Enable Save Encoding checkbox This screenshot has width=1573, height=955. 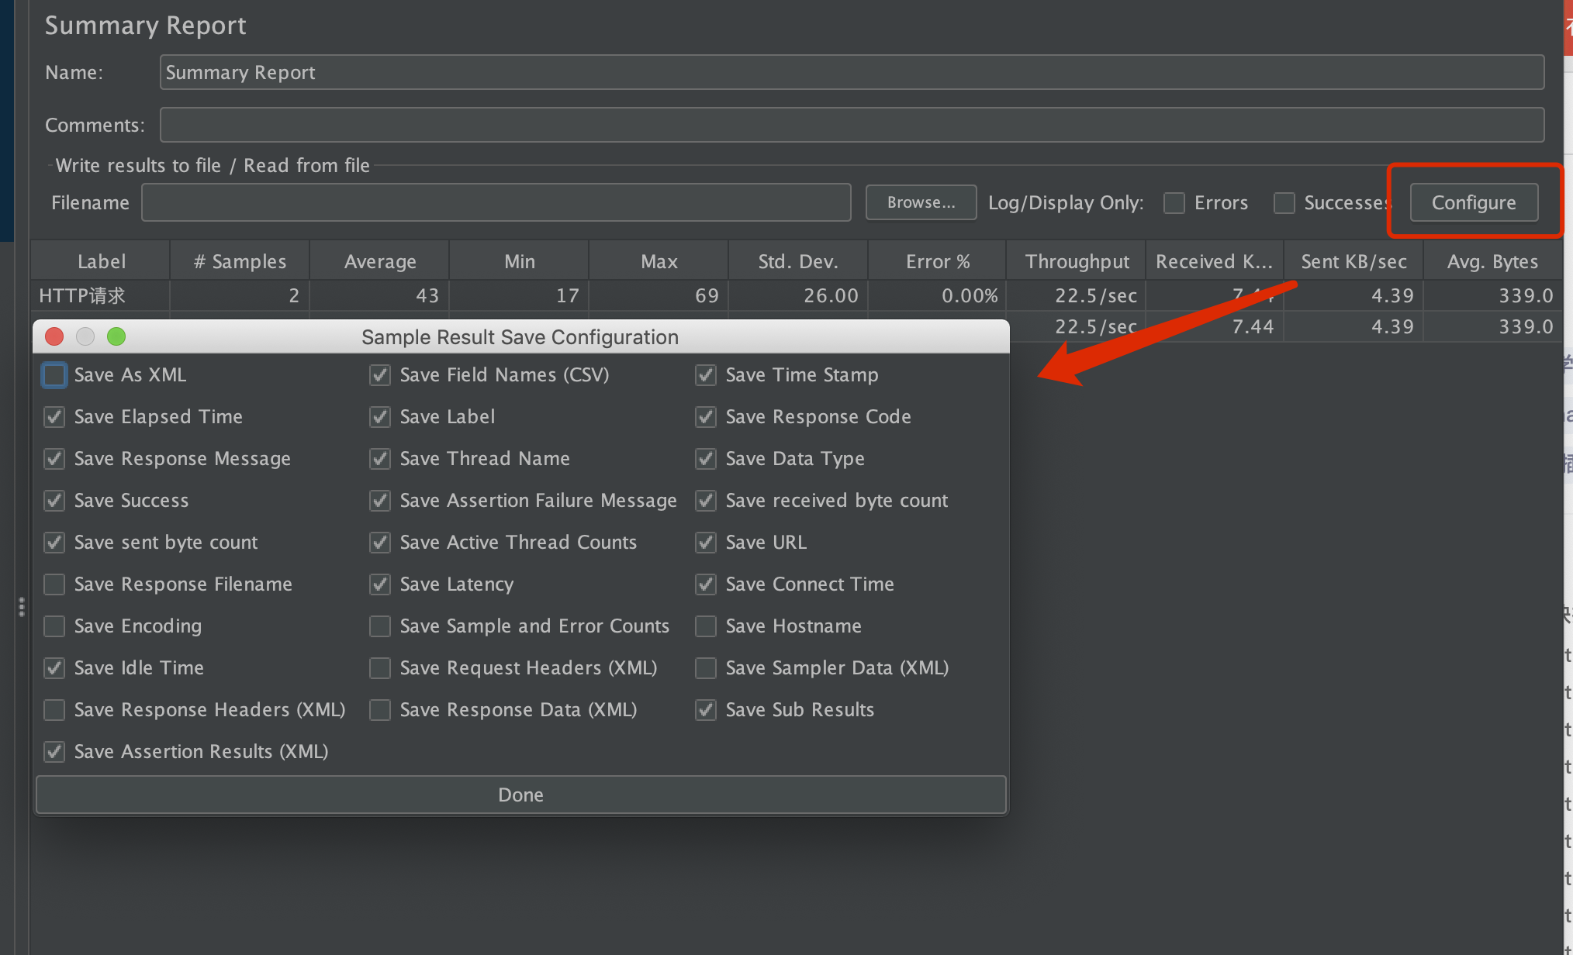[54, 626]
